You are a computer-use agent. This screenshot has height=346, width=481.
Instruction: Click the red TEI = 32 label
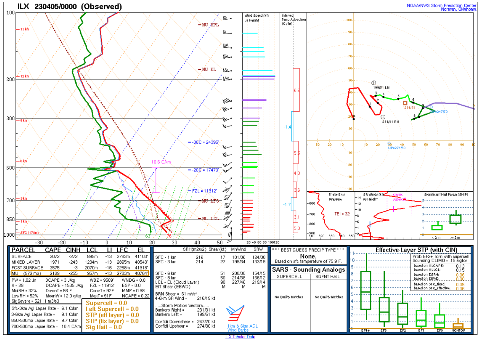342,214
